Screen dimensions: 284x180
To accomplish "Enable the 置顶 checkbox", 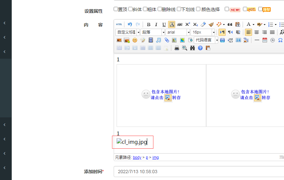I will click(116, 9).
